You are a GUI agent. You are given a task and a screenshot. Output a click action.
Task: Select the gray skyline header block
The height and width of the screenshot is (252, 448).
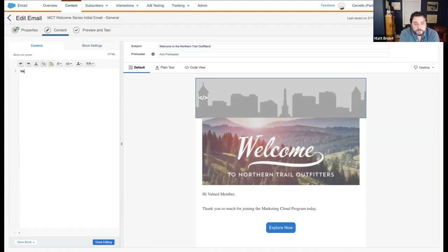pos(281,98)
